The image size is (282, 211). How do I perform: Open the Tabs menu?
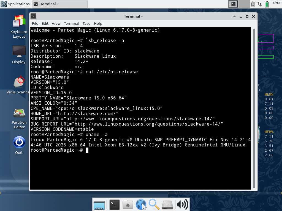pos(86,23)
